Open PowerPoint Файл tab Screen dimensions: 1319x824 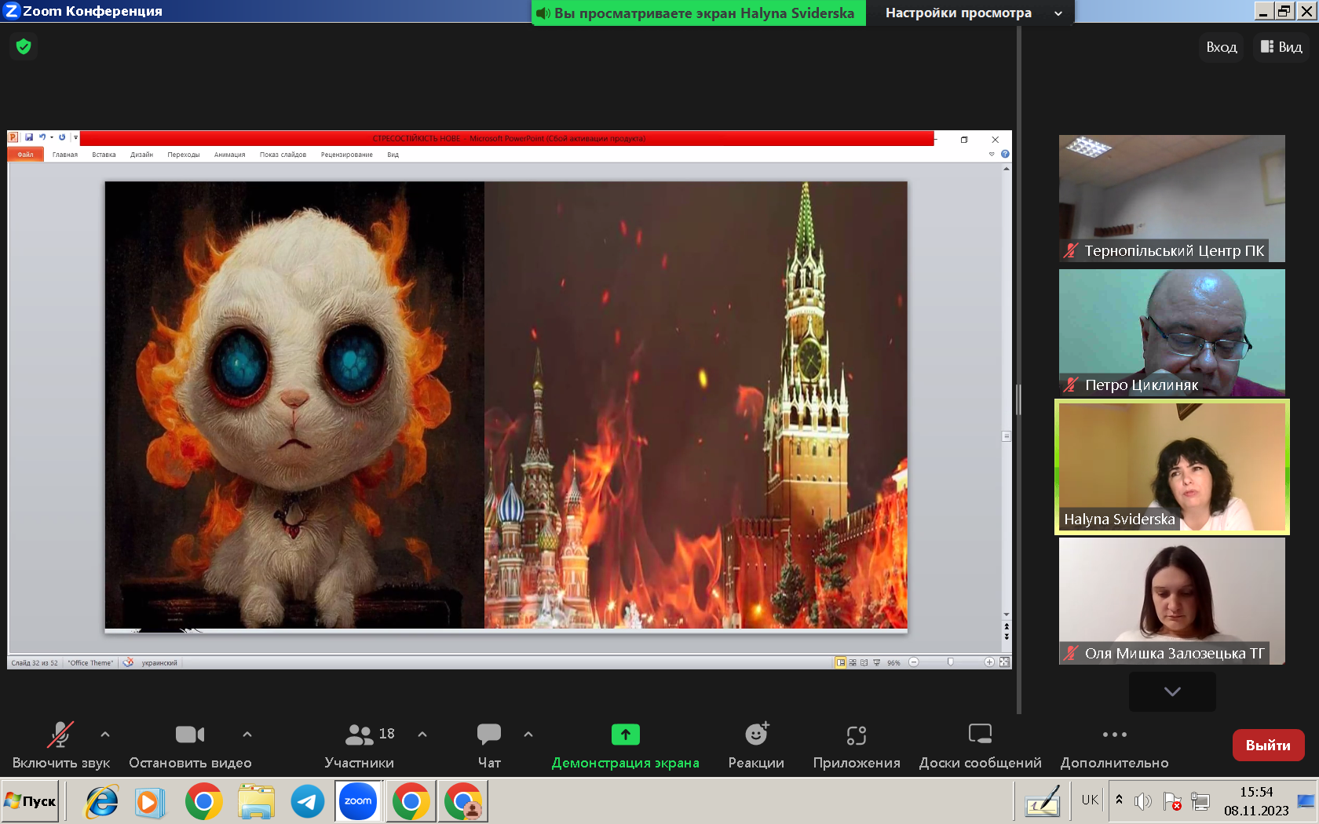[x=26, y=155]
